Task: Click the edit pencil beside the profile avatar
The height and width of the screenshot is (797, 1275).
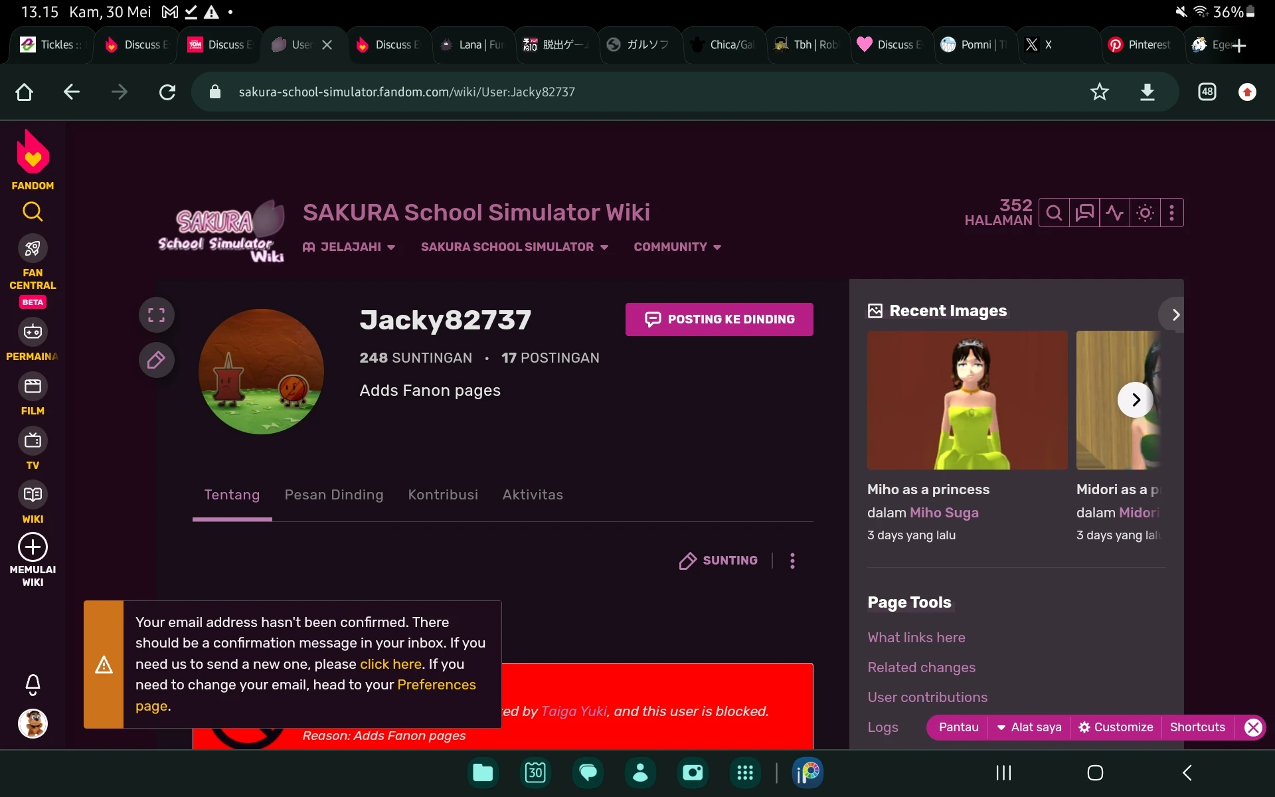Action: point(157,360)
